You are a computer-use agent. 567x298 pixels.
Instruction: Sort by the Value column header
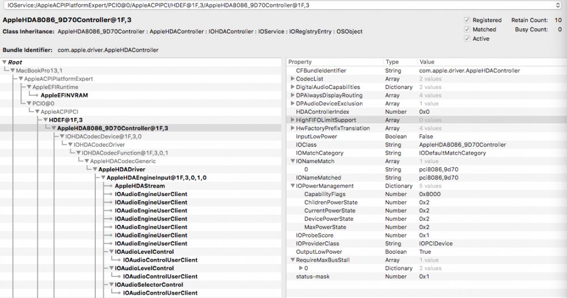click(x=492, y=62)
